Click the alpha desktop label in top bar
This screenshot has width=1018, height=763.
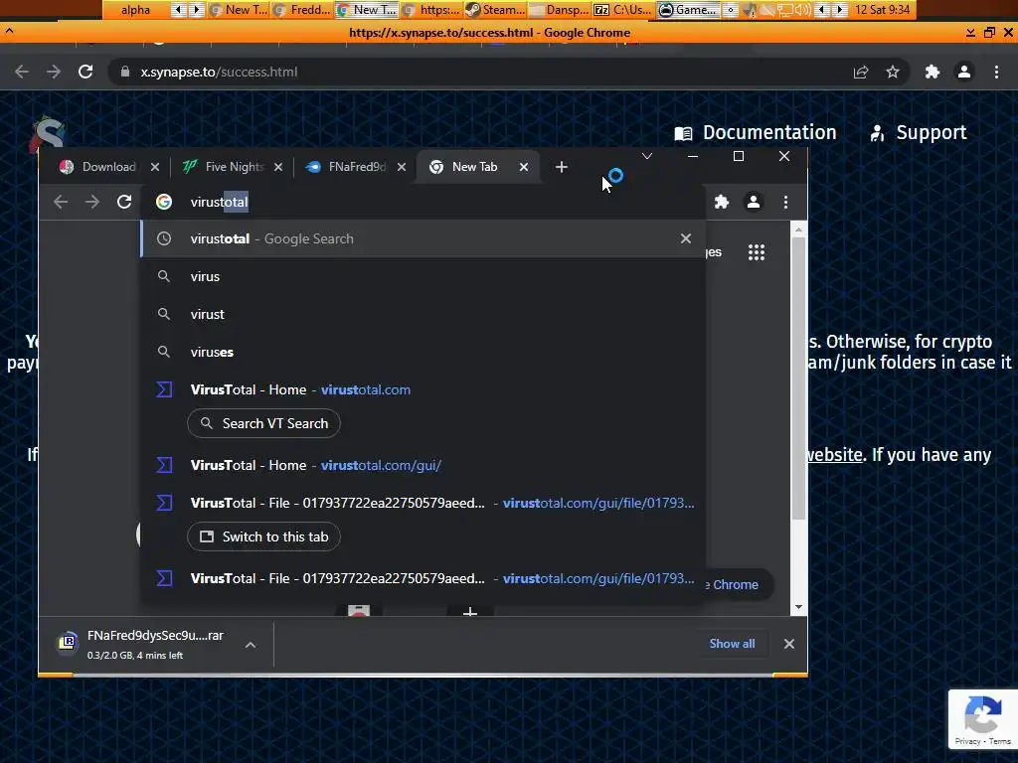click(x=135, y=10)
